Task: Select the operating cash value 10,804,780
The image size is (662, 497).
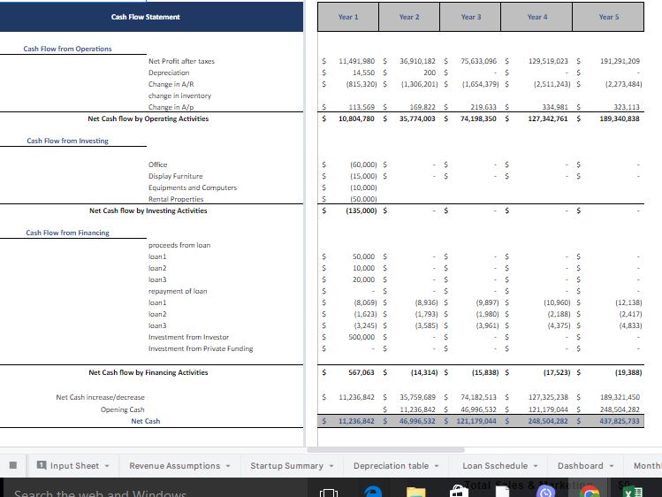Action: [x=356, y=119]
